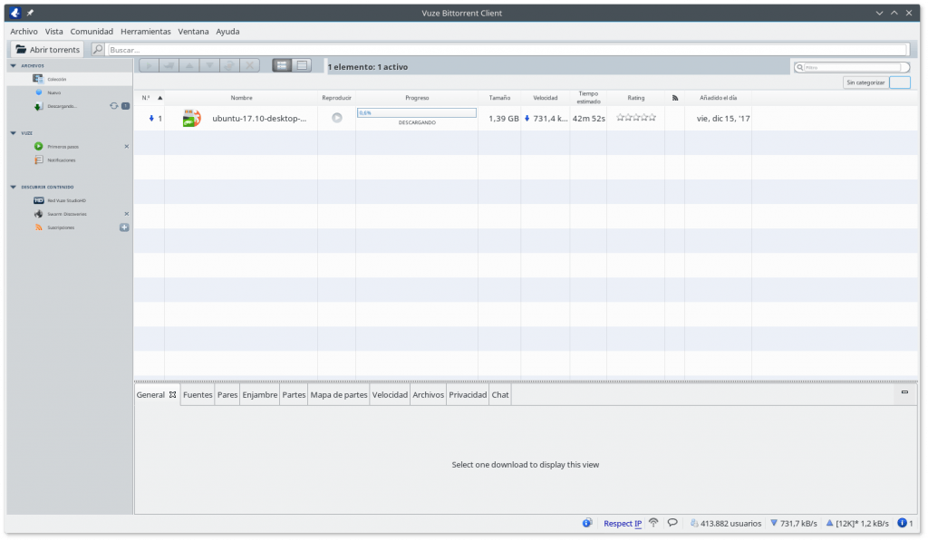
Task: Switch to the Pares tab
Action: point(227,395)
